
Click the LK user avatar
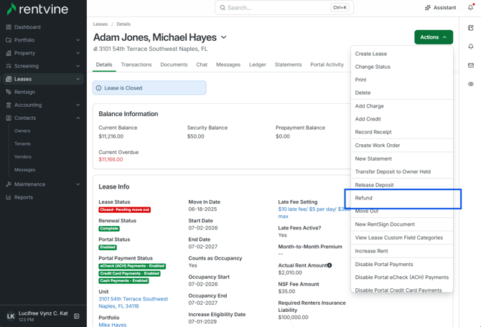coord(11,316)
